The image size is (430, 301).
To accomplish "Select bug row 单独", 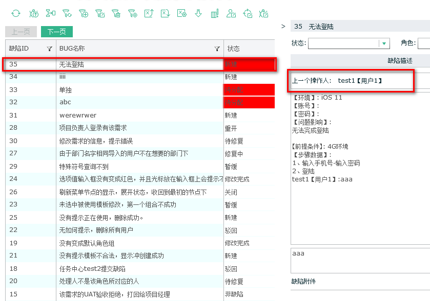I will [140, 89].
